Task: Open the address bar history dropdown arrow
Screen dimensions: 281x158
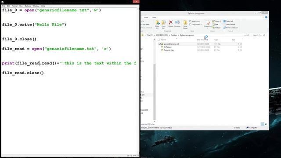Action: pyautogui.click(x=245, y=35)
